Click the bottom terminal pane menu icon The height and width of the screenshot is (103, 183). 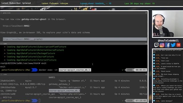[x=146, y=74]
